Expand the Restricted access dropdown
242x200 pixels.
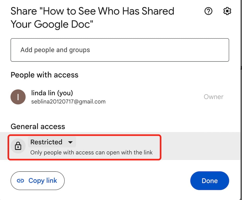click(x=52, y=142)
